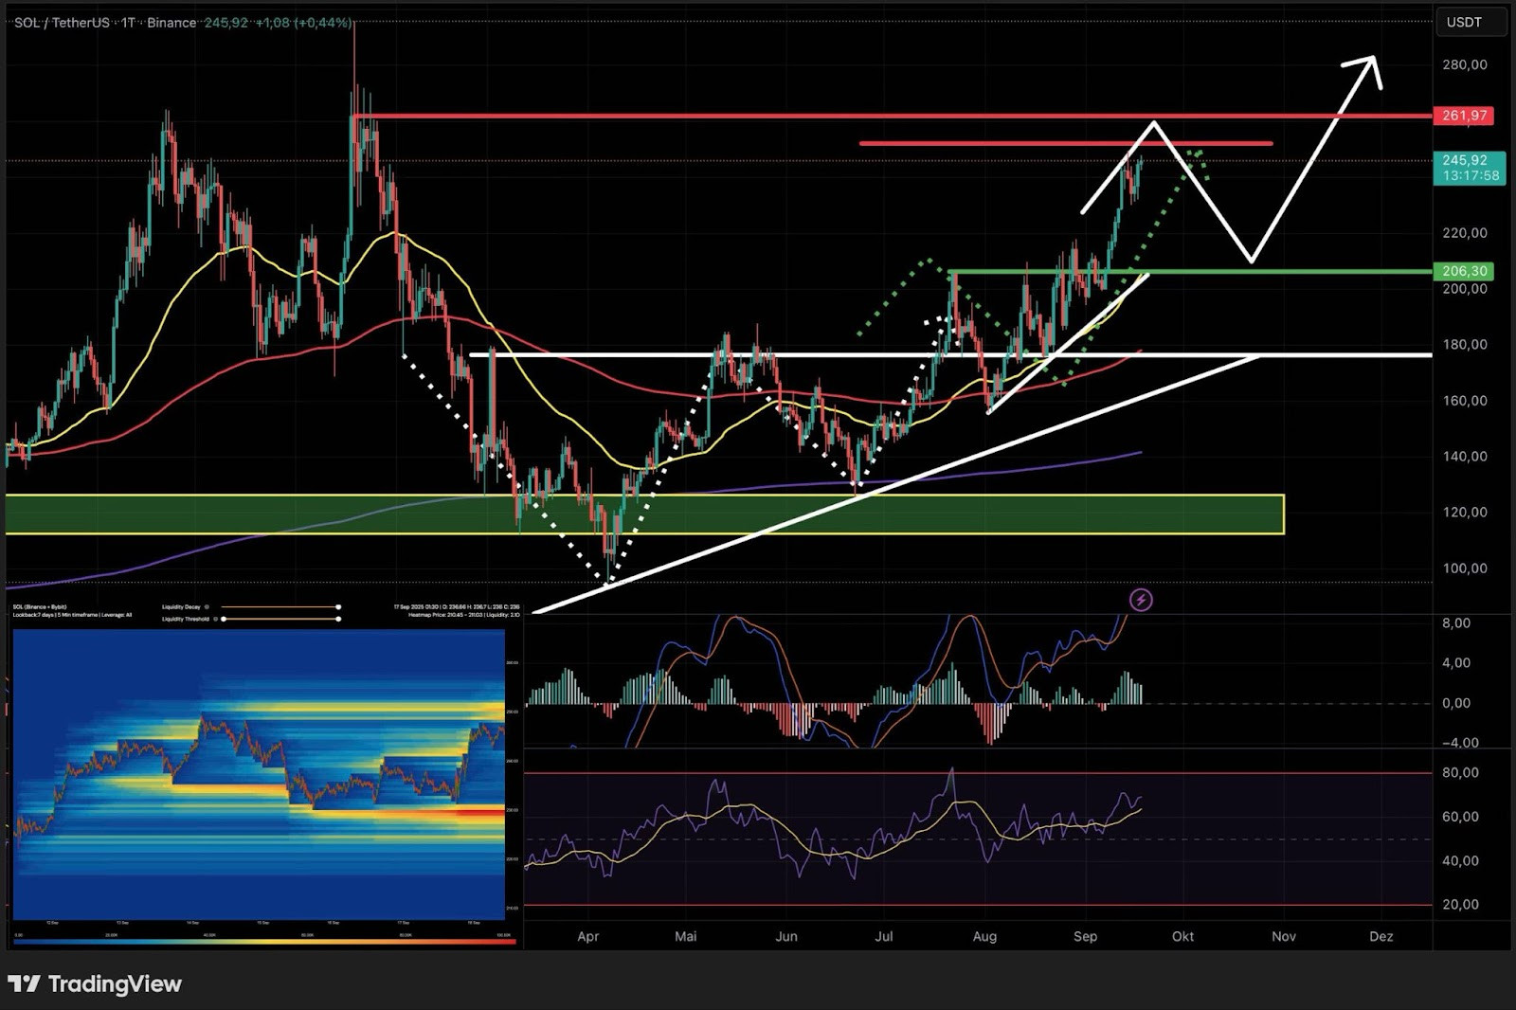Move the Liquidity Threshold left slider handle
1516x1010 pixels.
(x=224, y=619)
